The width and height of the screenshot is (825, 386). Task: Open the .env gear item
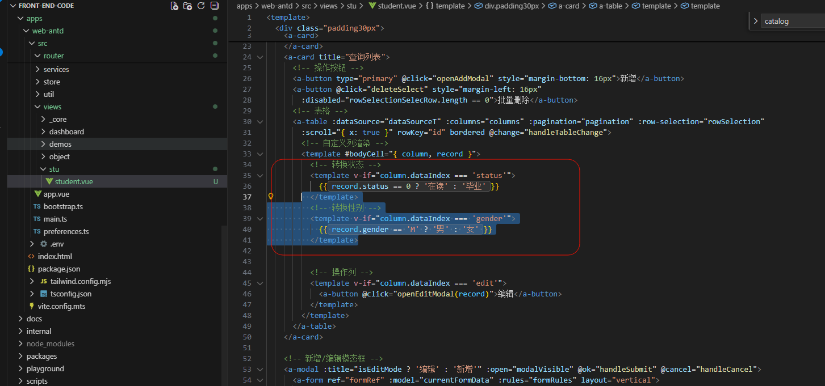[x=44, y=244]
